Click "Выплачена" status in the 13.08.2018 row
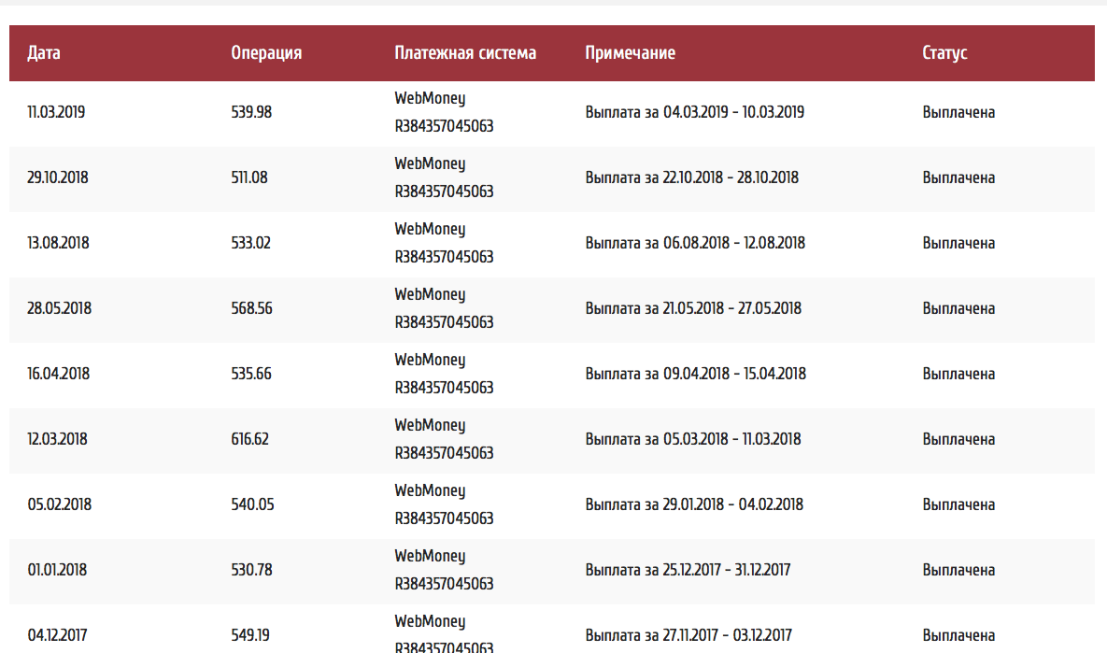This screenshot has height=653, width=1107. tap(958, 243)
